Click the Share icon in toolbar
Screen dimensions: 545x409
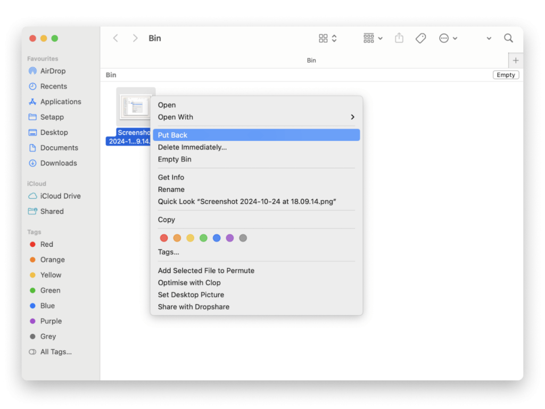click(399, 38)
